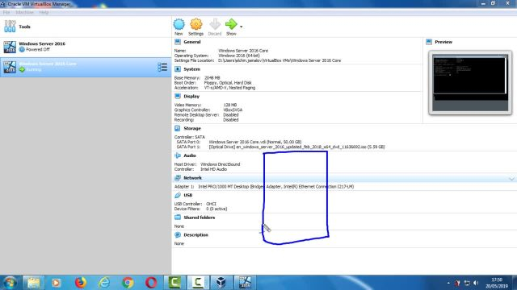Click the volume speaker tray icon

coord(476,283)
